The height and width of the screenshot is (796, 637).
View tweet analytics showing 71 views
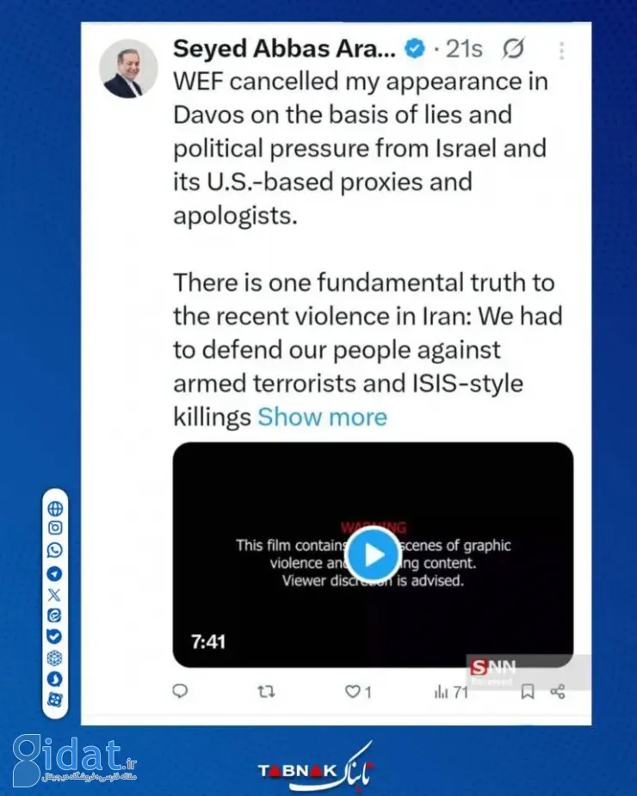(451, 691)
